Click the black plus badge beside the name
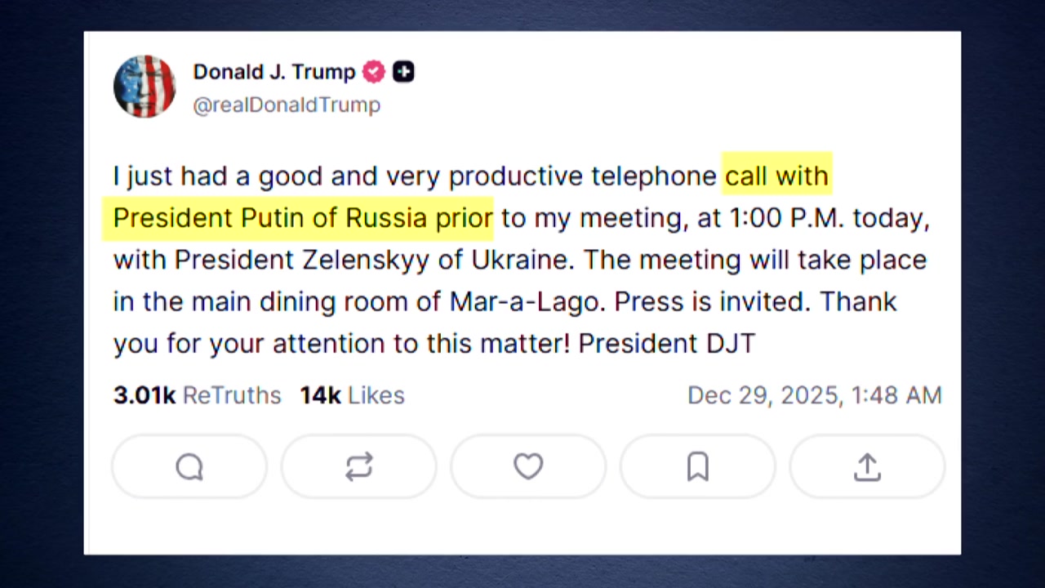This screenshot has height=588, width=1045. [403, 72]
